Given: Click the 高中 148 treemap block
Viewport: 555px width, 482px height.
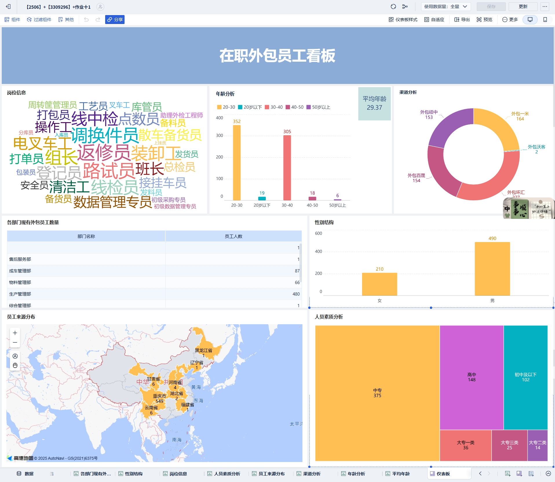Looking at the screenshot, I should [472, 377].
